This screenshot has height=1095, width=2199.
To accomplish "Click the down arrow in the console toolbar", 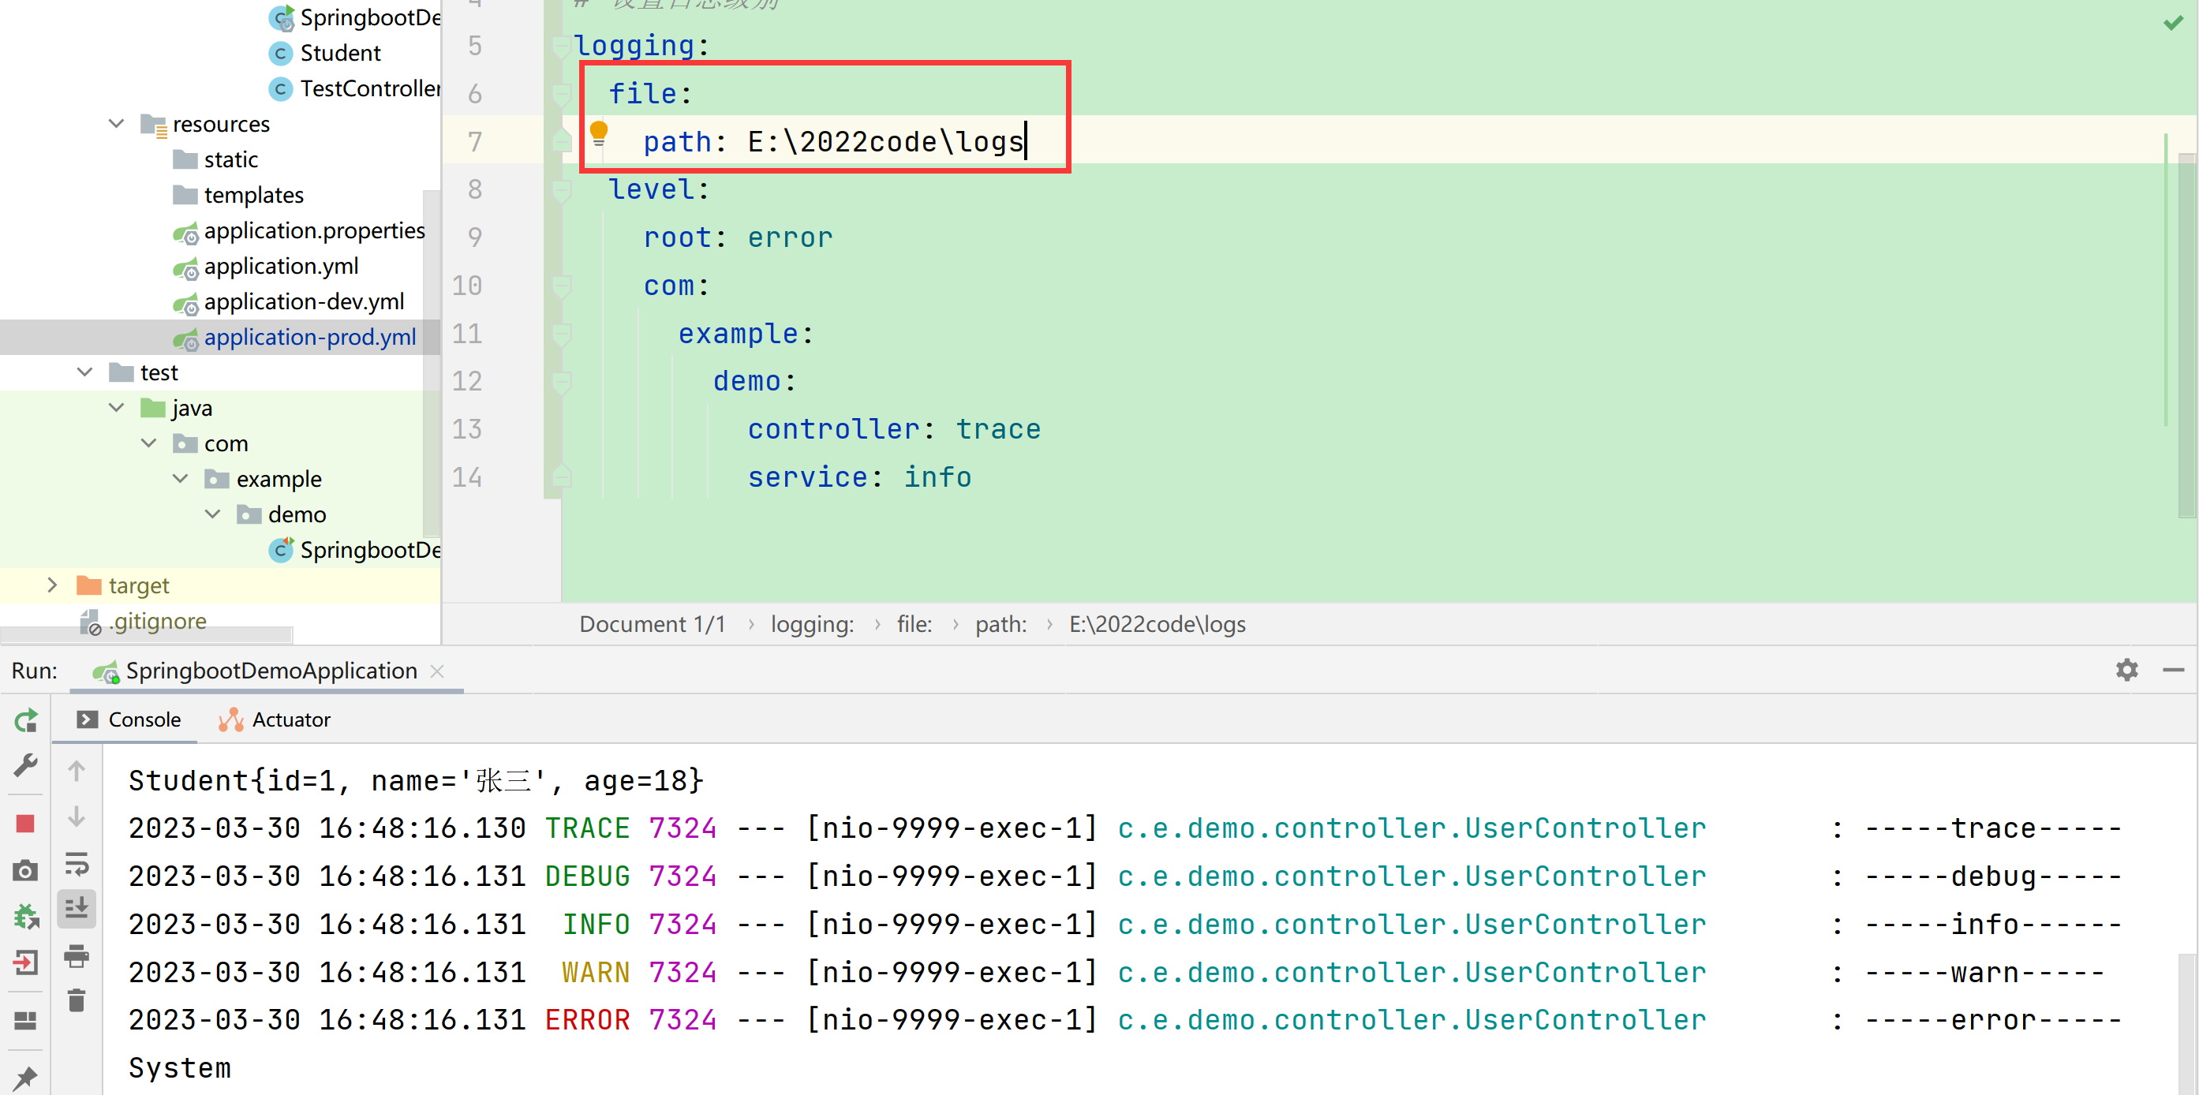I will click(x=77, y=817).
